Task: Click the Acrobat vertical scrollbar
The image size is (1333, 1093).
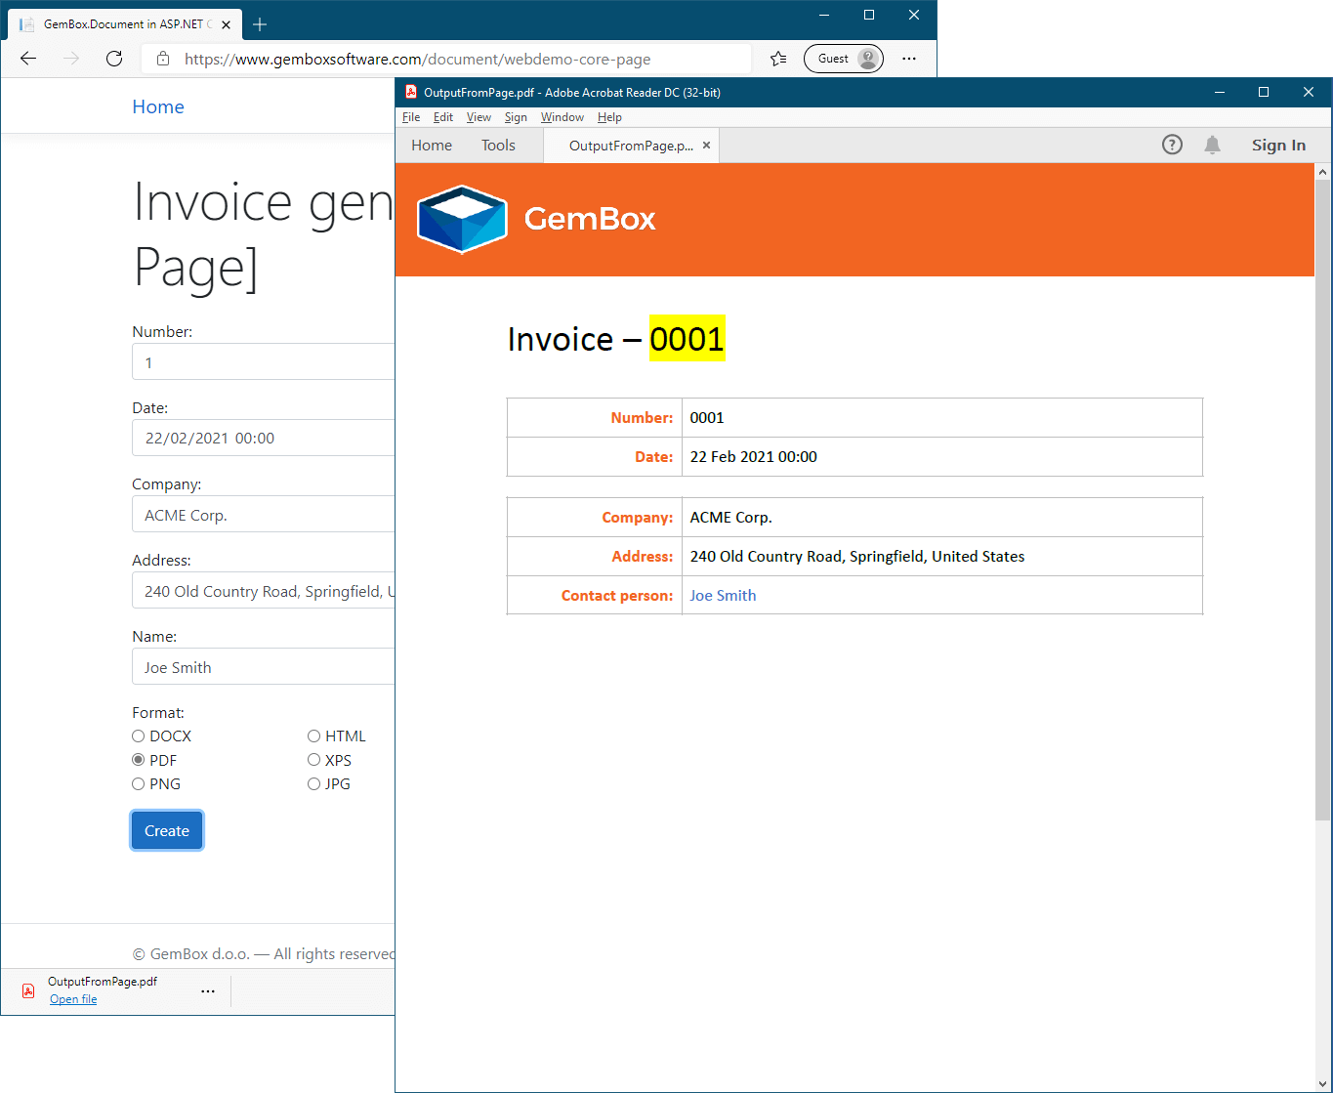Action: tap(1323, 488)
